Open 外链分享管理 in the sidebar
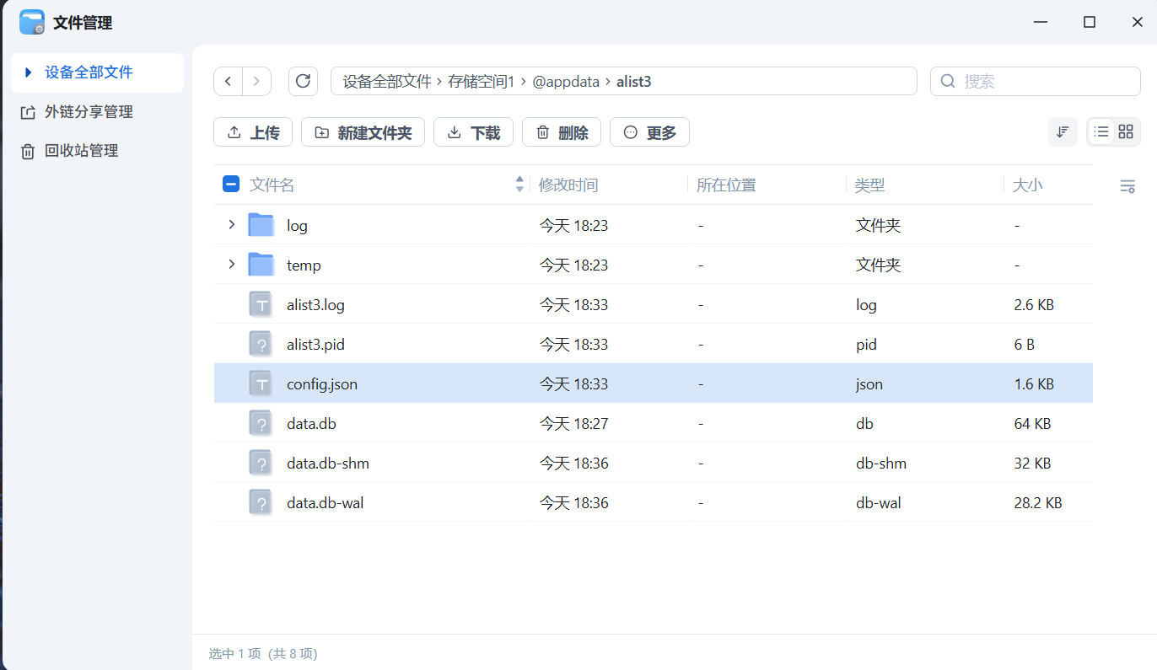 (x=98, y=112)
